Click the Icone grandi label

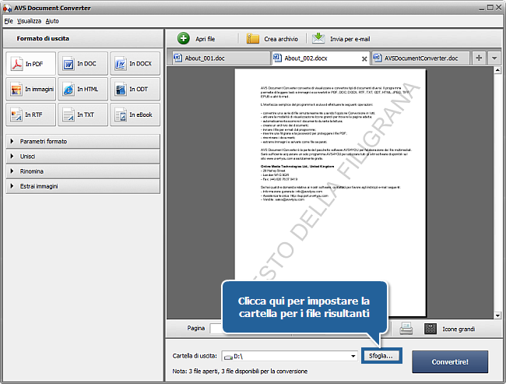point(459,329)
